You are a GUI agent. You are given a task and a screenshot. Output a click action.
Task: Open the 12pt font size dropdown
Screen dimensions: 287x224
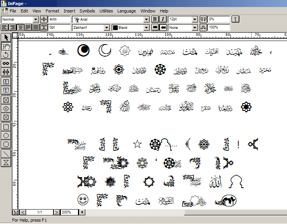tap(195, 19)
